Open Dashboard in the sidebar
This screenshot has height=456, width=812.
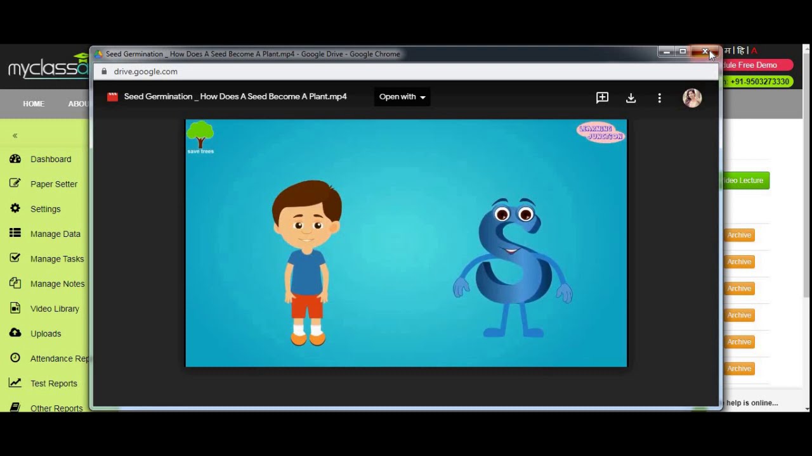pos(51,159)
